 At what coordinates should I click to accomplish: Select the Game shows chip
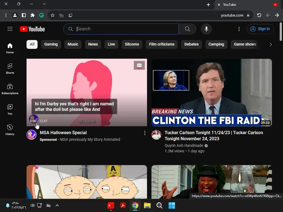coord(245,44)
